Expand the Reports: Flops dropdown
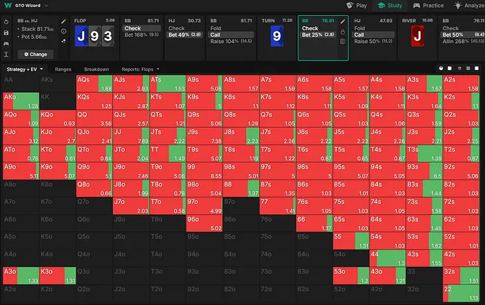Screen dimensions: 485x305 pos(141,69)
